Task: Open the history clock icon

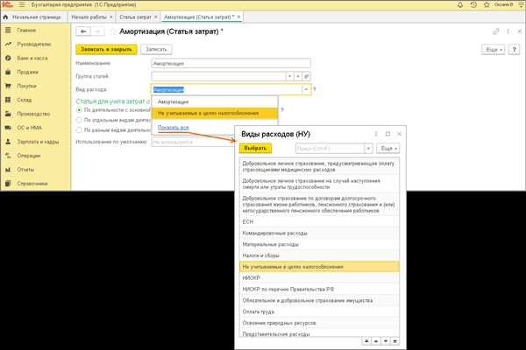Action: click(x=473, y=4)
